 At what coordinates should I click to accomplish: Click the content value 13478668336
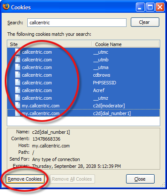coord(46,139)
